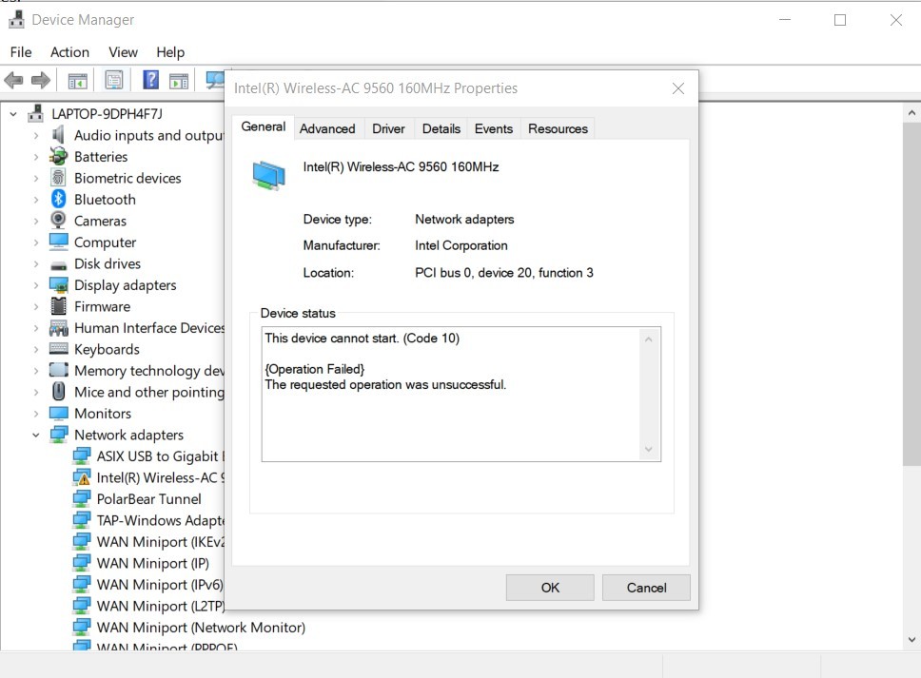Click the Bluetooth category icon
Image resolution: width=921 pixels, height=678 pixels.
point(58,199)
